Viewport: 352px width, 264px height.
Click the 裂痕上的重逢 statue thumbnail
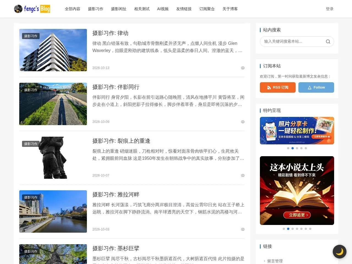(53, 158)
